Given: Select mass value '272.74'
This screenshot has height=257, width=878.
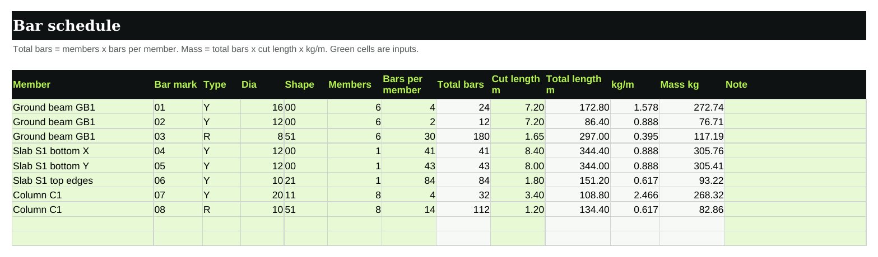Looking at the screenshot, I should 692,107.
